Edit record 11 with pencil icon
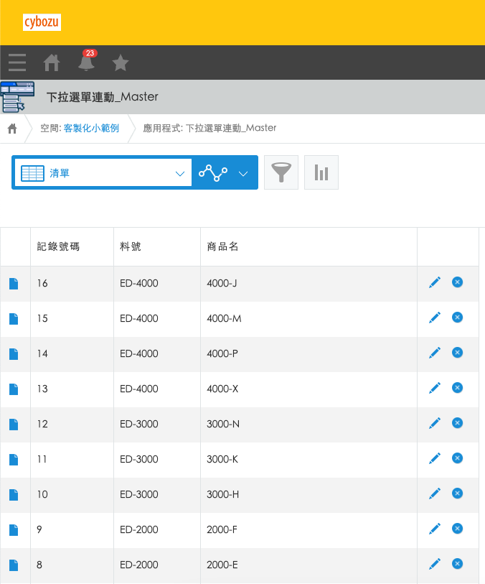The image size is (485, 584). click(x=434, y=458)
